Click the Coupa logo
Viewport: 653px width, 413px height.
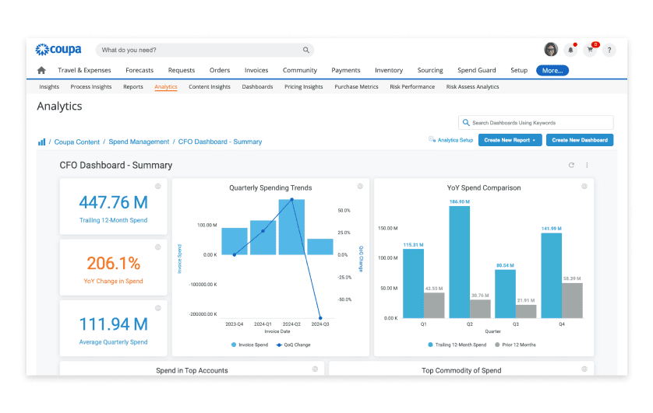click(58, 50)
